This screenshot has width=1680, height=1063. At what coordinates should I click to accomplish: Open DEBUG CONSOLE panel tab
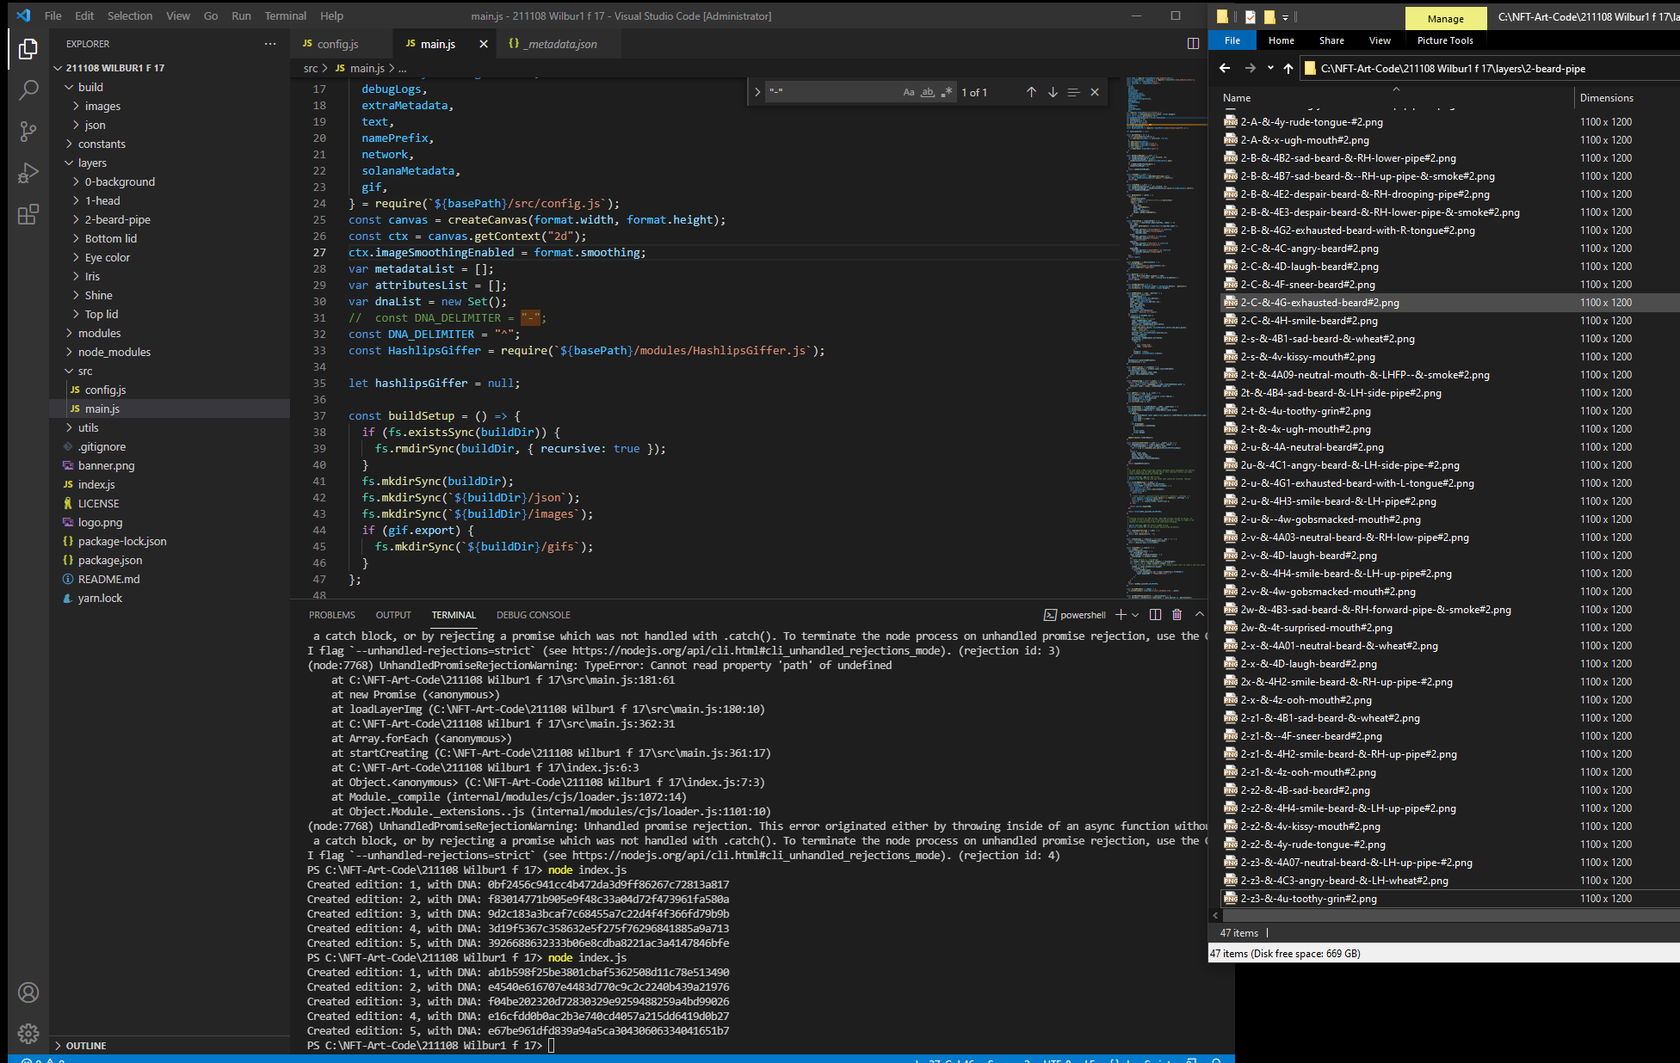tap(533, 615)
